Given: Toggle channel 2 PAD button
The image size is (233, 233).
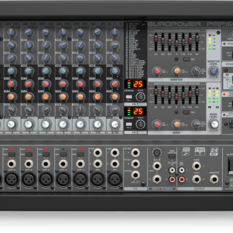Looking at the screenshot, I should (12, 154).
